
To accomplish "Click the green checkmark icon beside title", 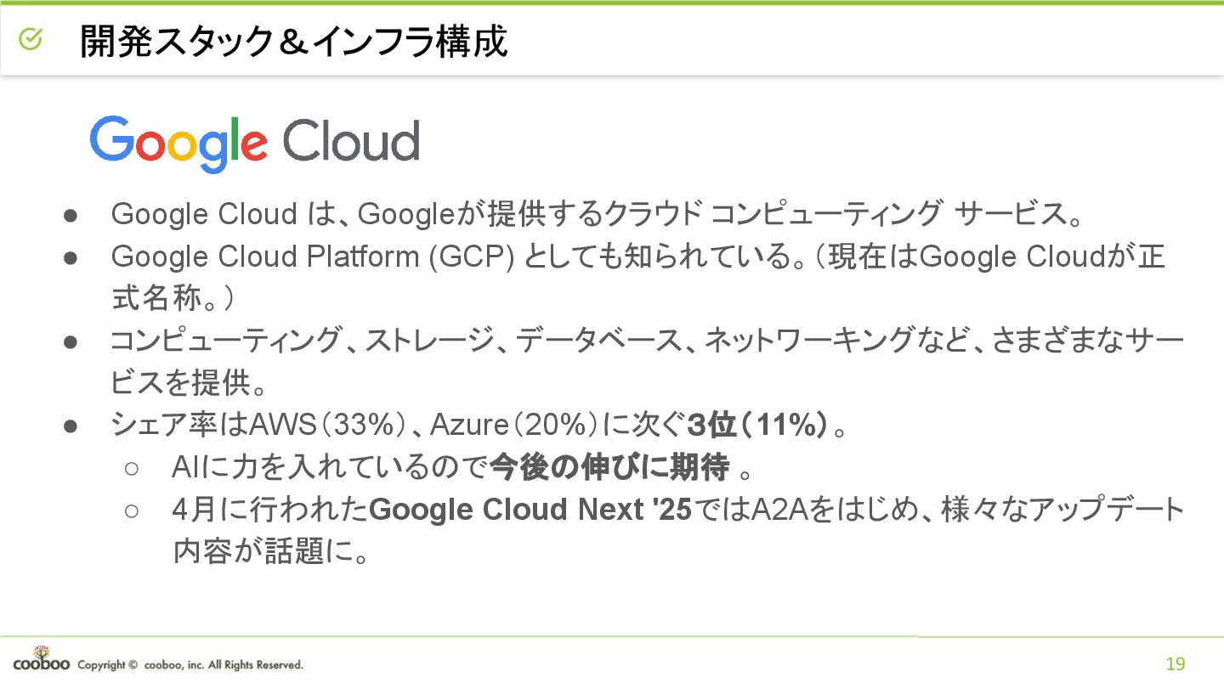I will pos(31,39).
